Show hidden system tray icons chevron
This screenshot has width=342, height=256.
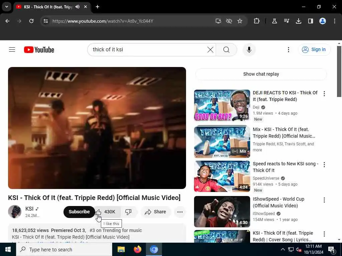(x=283, y=249)
